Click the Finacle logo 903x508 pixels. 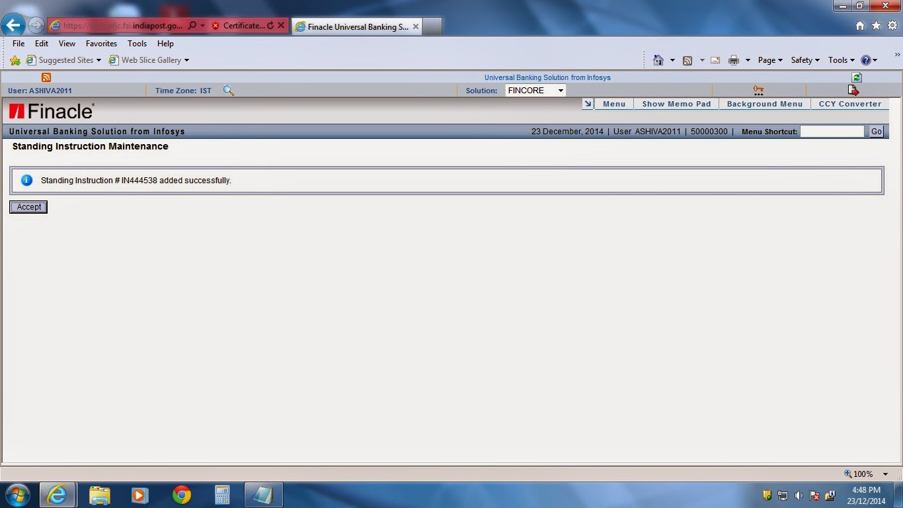click(x=50, y=111)
